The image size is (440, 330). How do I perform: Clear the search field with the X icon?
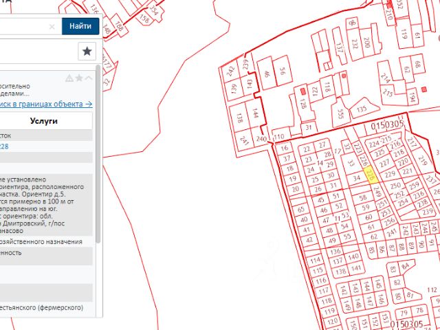coord(52,27)
